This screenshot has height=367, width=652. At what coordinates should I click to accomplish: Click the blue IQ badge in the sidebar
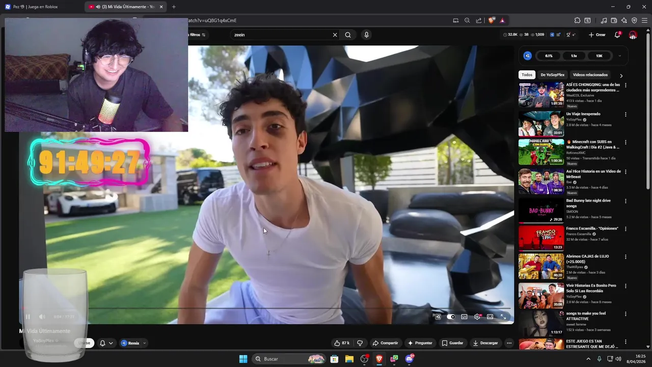[x=528, y=56]
